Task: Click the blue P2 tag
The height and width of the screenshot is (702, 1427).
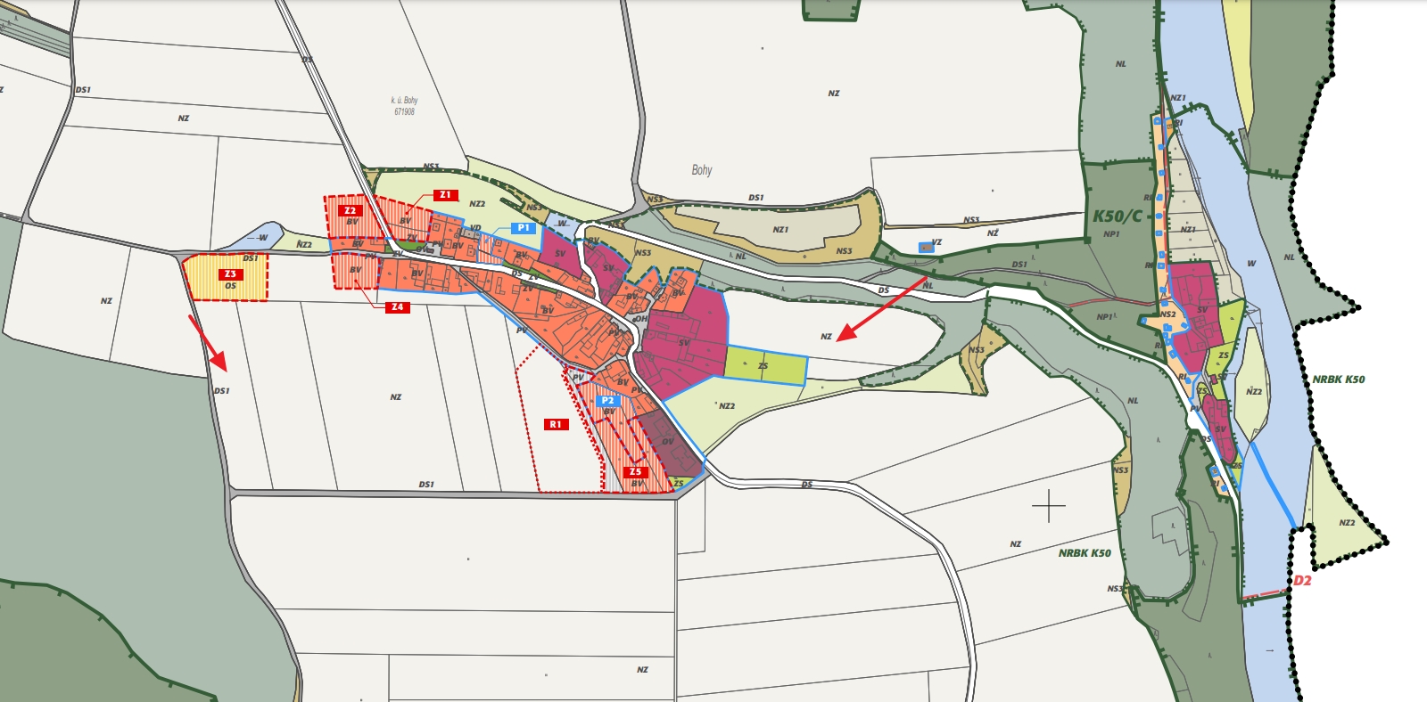Action: [x=608, y=401]
